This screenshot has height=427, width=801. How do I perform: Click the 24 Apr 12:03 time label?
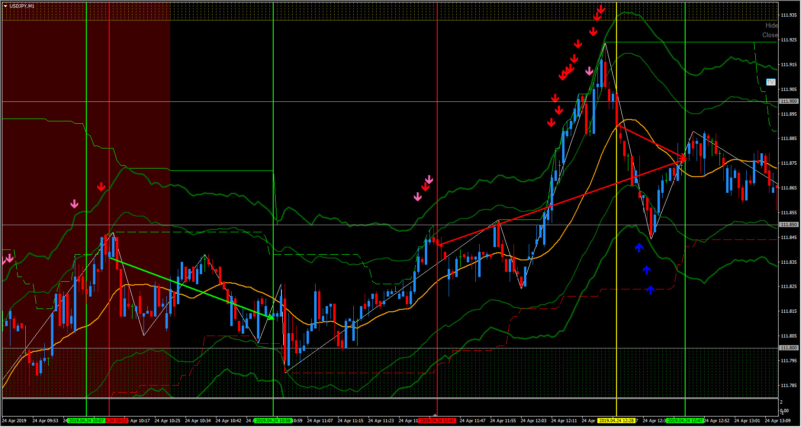[534, 421]
